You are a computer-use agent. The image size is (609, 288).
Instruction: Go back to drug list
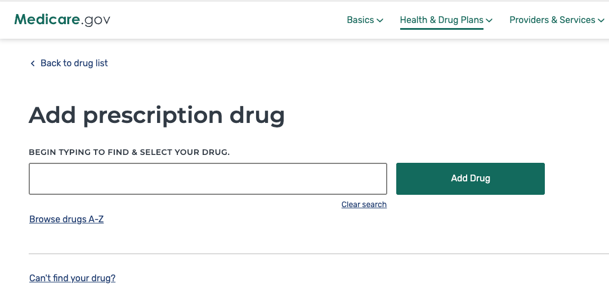74,63
